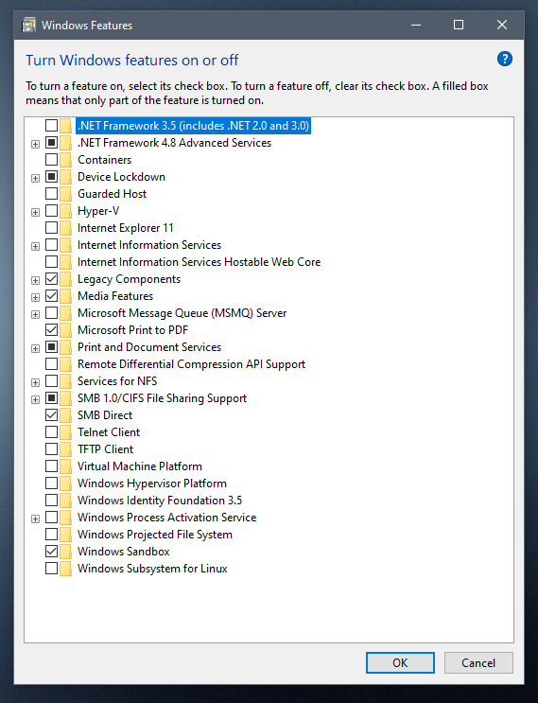The height and width of the screenshot is (703, 538).
Task: Click the folder icon next to Windows Sandbox
Action: pyautogui.click(x=65, y=552)
